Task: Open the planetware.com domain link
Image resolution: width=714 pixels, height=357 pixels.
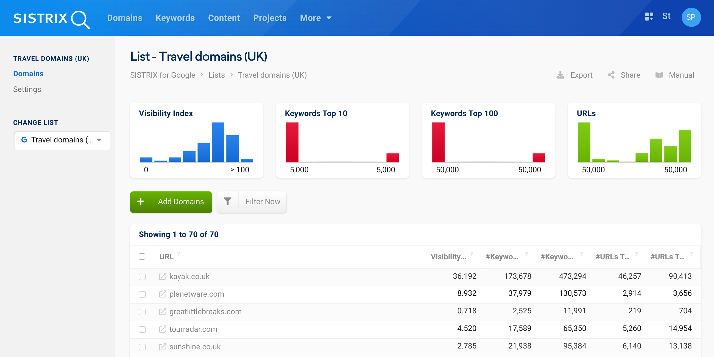Action: pyautogui.click(x=197, y=294)
